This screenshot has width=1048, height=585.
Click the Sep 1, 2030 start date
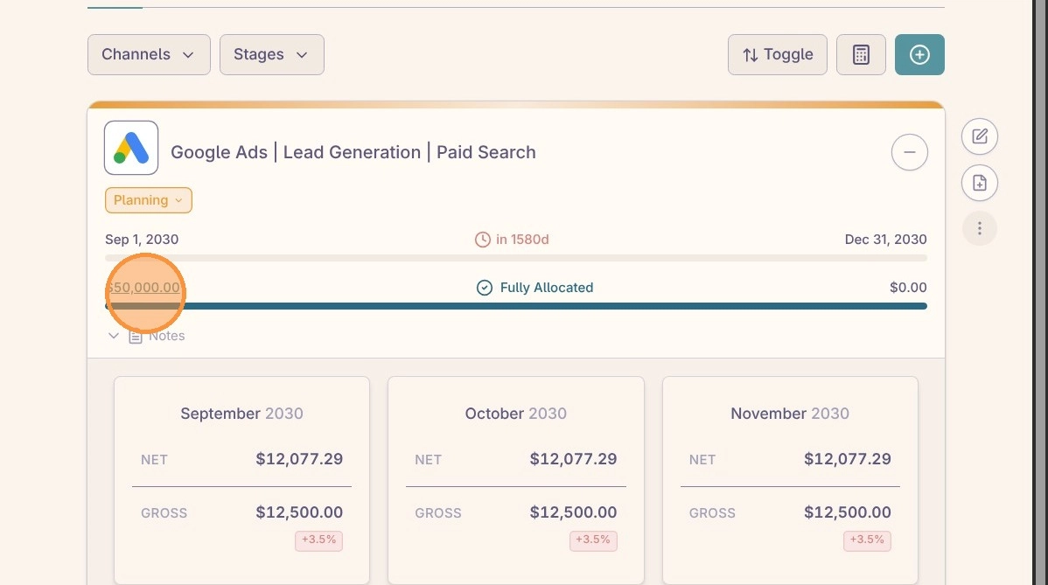[x=142, y=240]
